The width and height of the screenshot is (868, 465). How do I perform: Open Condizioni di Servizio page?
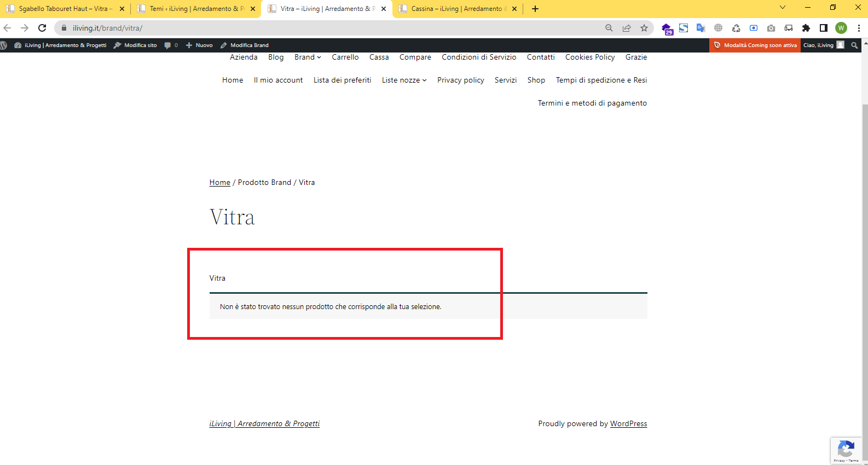click(479, 57)
